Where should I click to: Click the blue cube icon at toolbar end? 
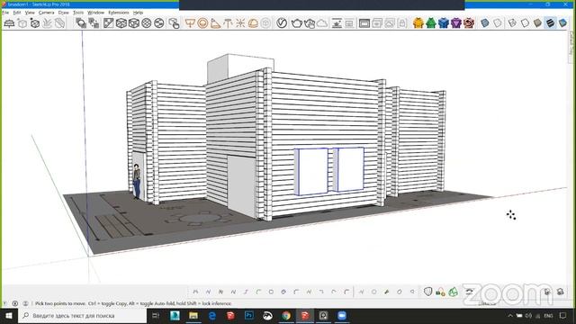point(562,22)
